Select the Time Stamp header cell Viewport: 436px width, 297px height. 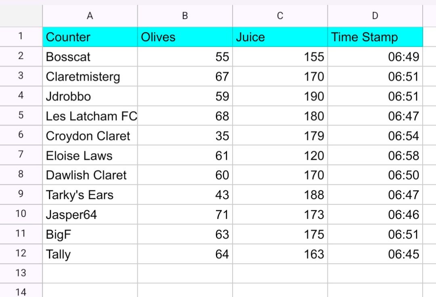(375, 37)
